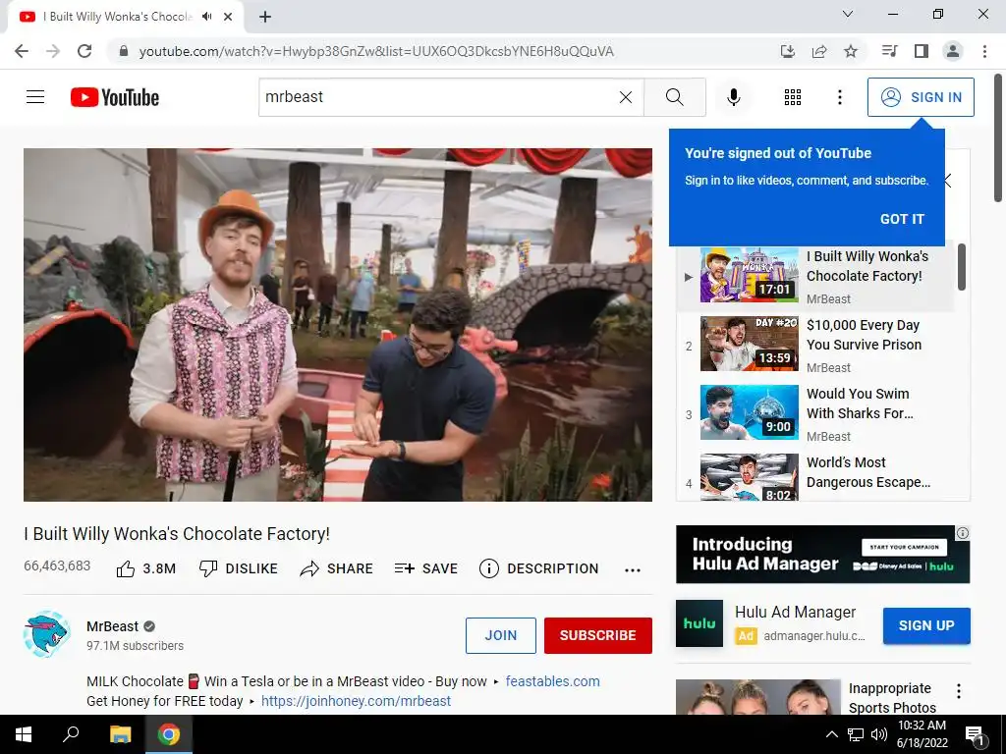
Task: Submit search with the magnifying glass button
Action: [x=674, y=97]
